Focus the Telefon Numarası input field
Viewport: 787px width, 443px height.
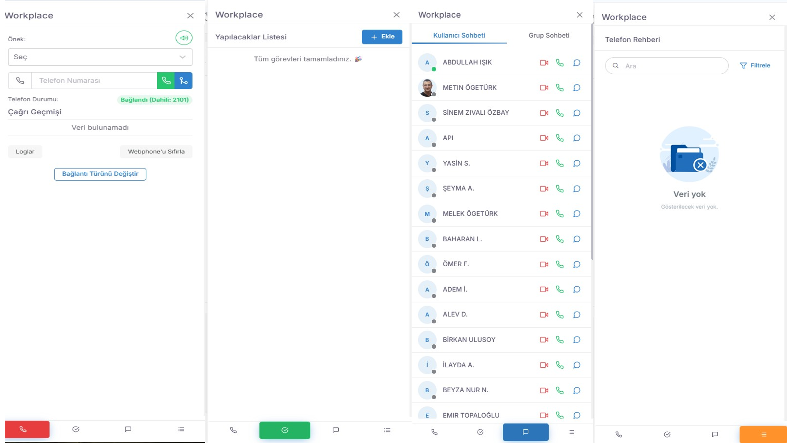(94, 81)
